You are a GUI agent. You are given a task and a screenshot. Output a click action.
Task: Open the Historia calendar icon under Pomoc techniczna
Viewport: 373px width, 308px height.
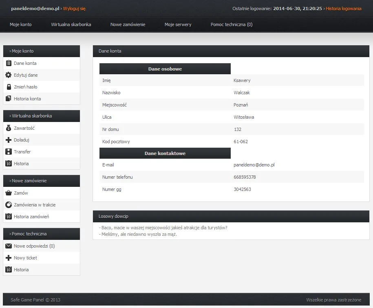pos(9,270)
